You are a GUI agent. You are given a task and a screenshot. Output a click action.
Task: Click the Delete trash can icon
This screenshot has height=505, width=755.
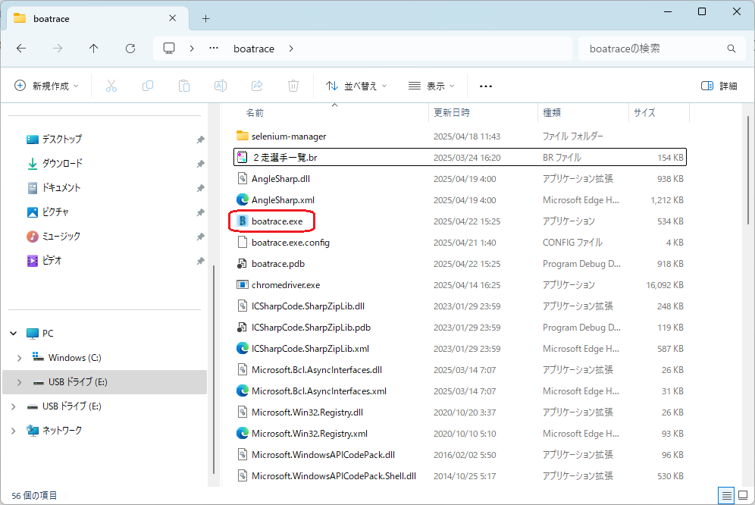pos(293,86)
